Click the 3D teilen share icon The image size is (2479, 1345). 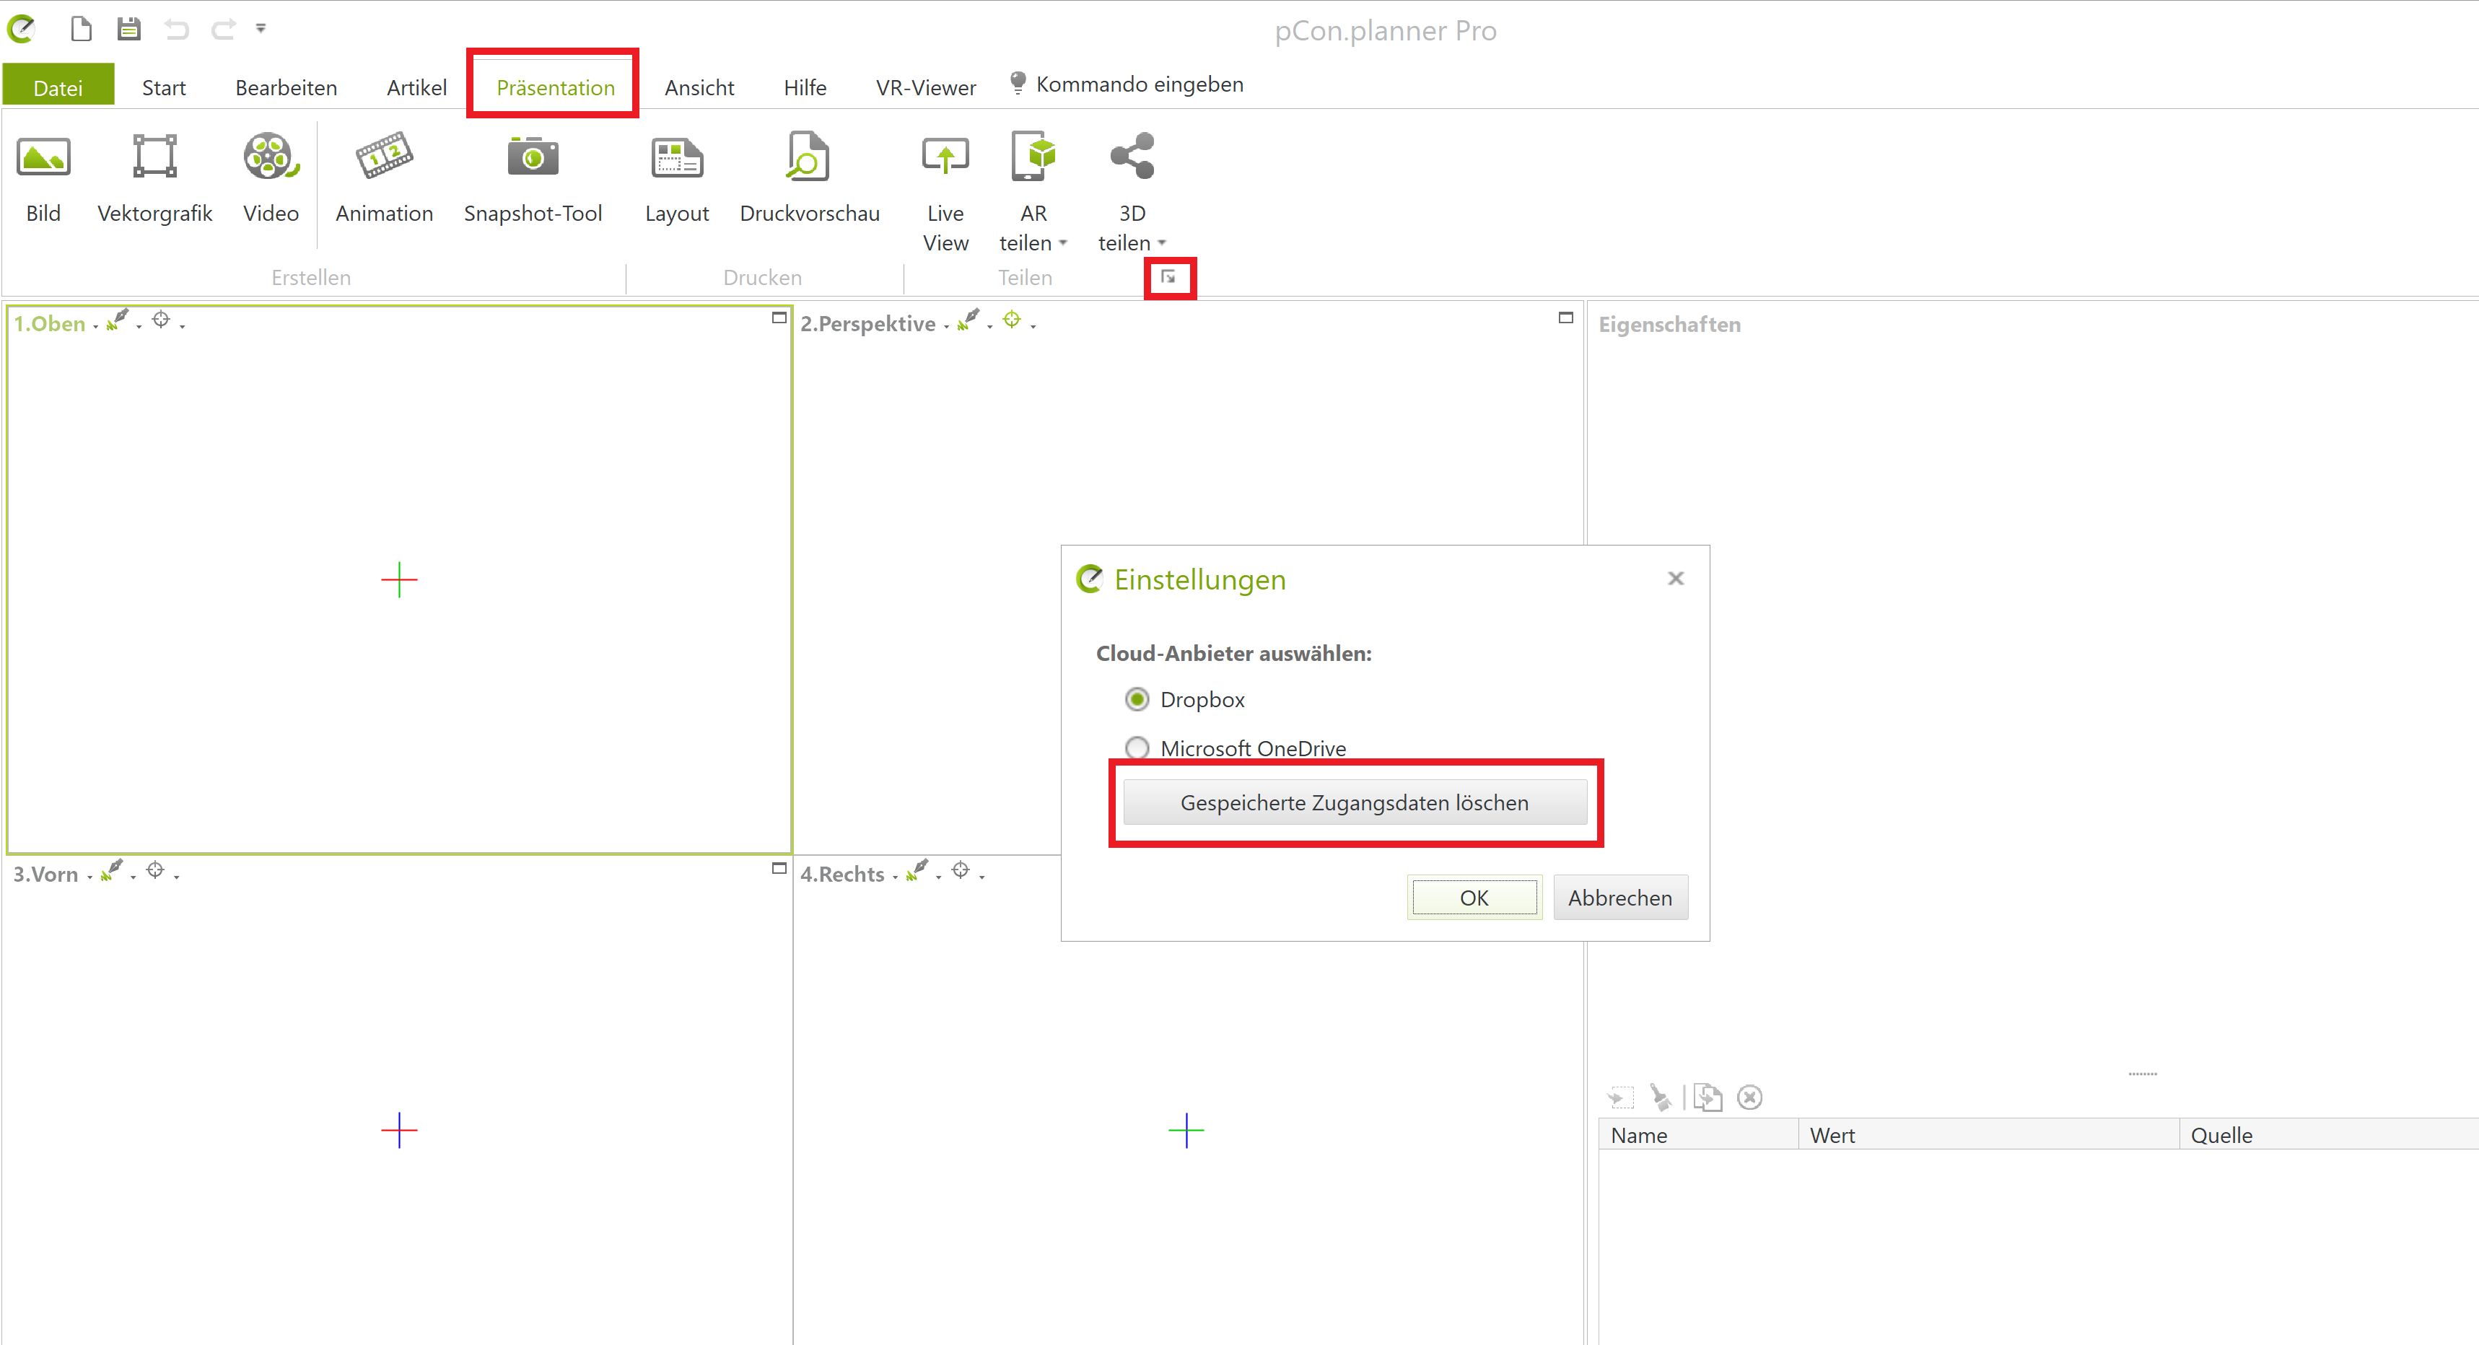1132,157
